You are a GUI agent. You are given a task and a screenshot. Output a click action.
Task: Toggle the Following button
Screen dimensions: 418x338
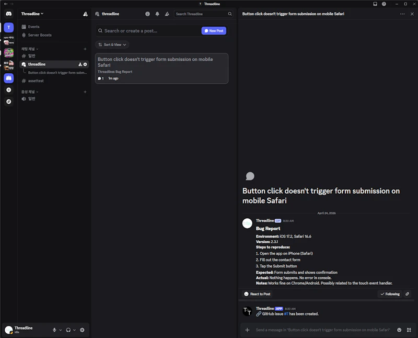pos(390,294)
